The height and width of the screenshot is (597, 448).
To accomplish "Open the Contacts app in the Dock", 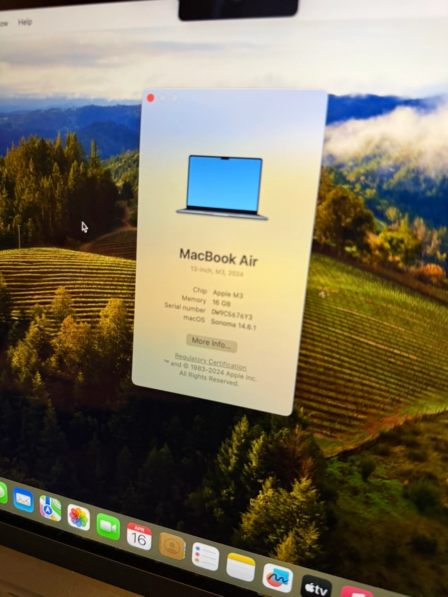I will (172, 546).
